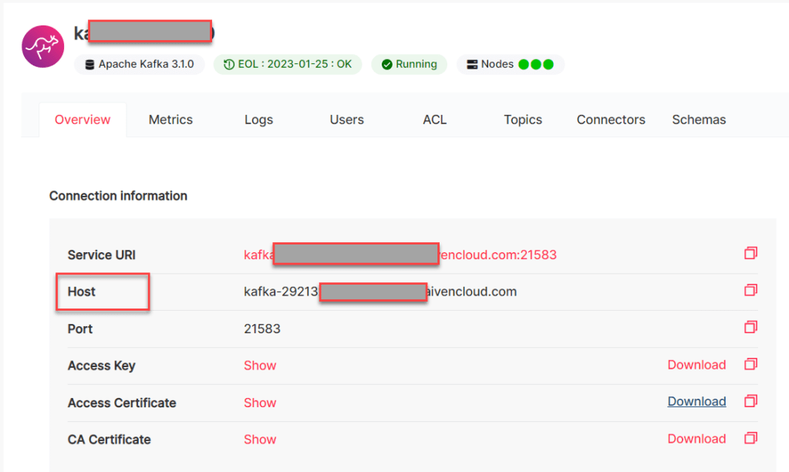Select the Topics tab
789x472 pixels.
[523, 120]
